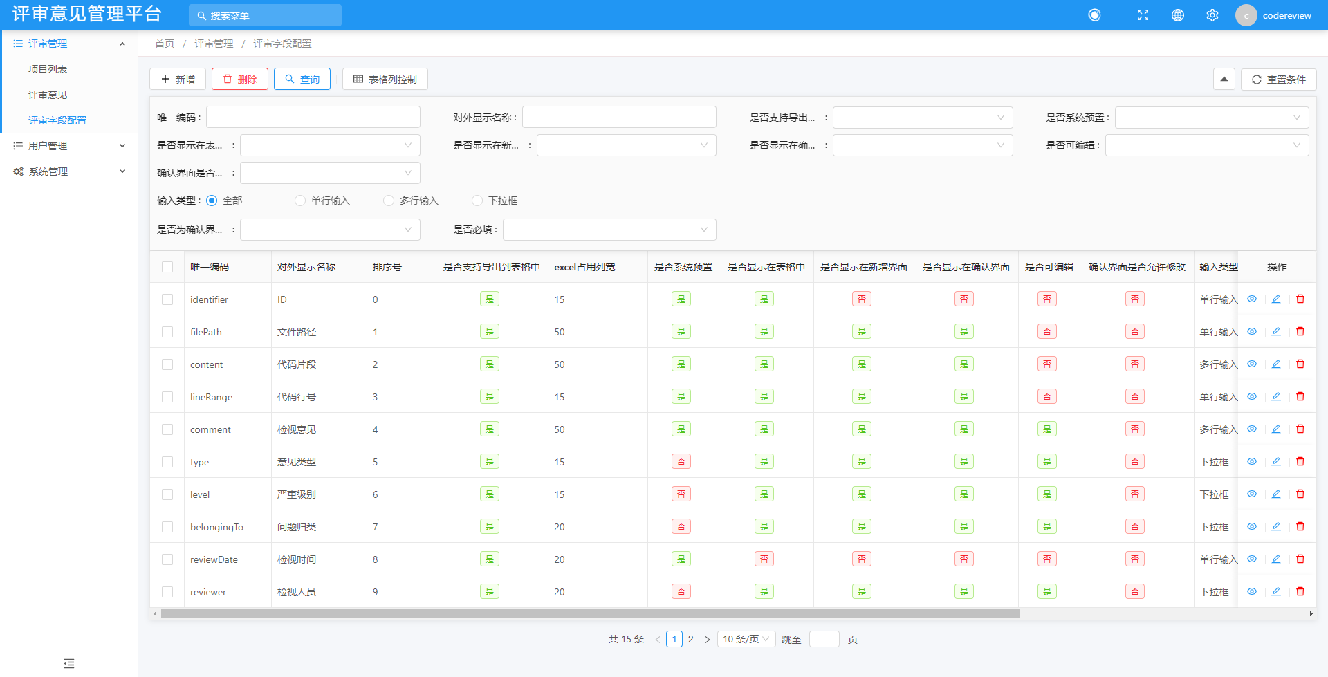Click the 新增 button to add a record

(177, 79)
